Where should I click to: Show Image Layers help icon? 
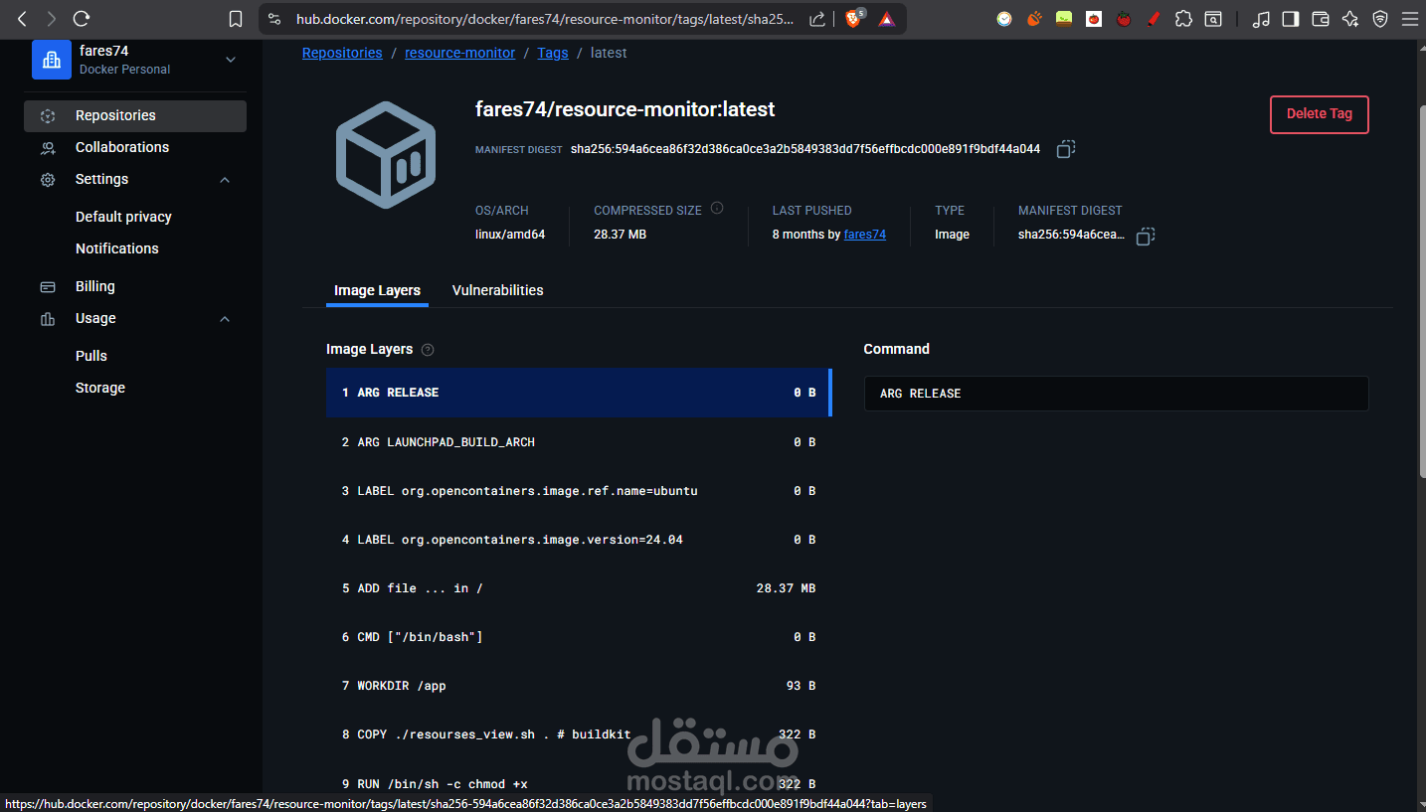pos(428,350)
